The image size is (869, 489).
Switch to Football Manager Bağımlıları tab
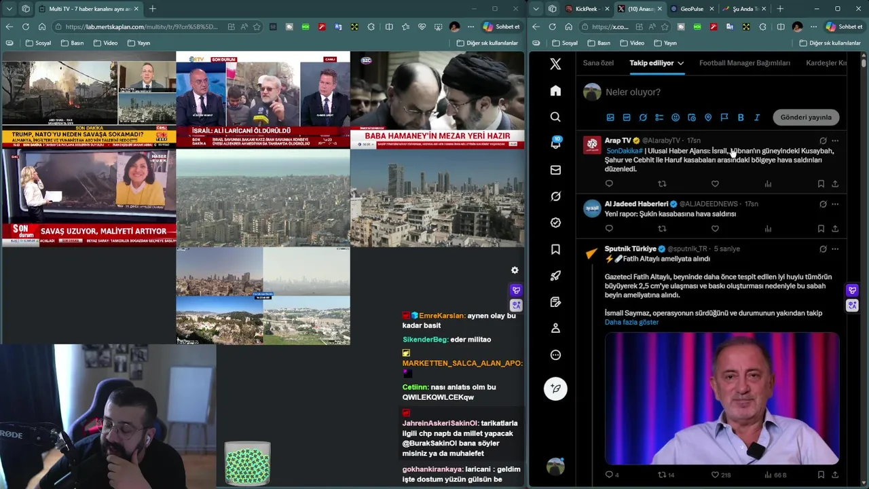pyautogui.click(x=745, y=63)
